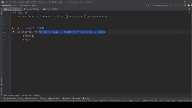Open the Run menu
Image resolution: width=192 pixels, height=108 pixels.
(40, 2)
